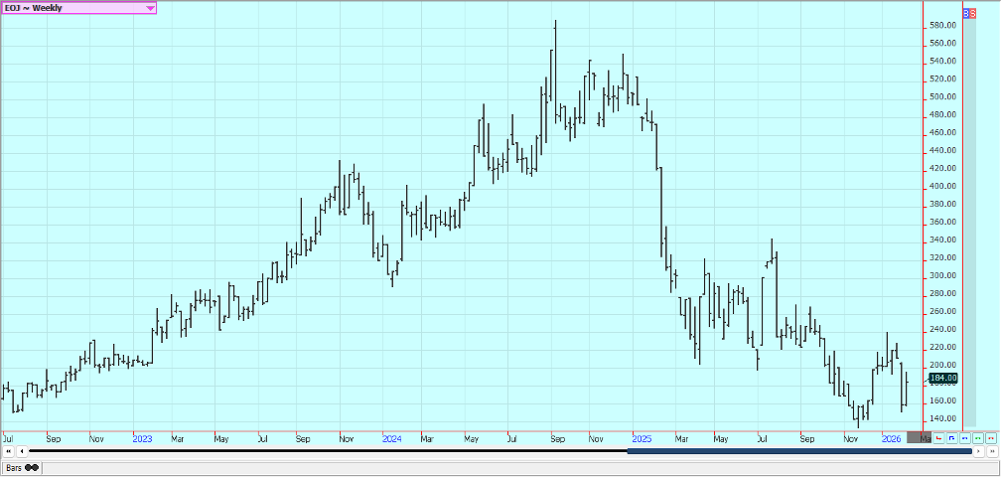Open the EOJ ~ Weekly symbol dropdown arrow

point(150,8)
